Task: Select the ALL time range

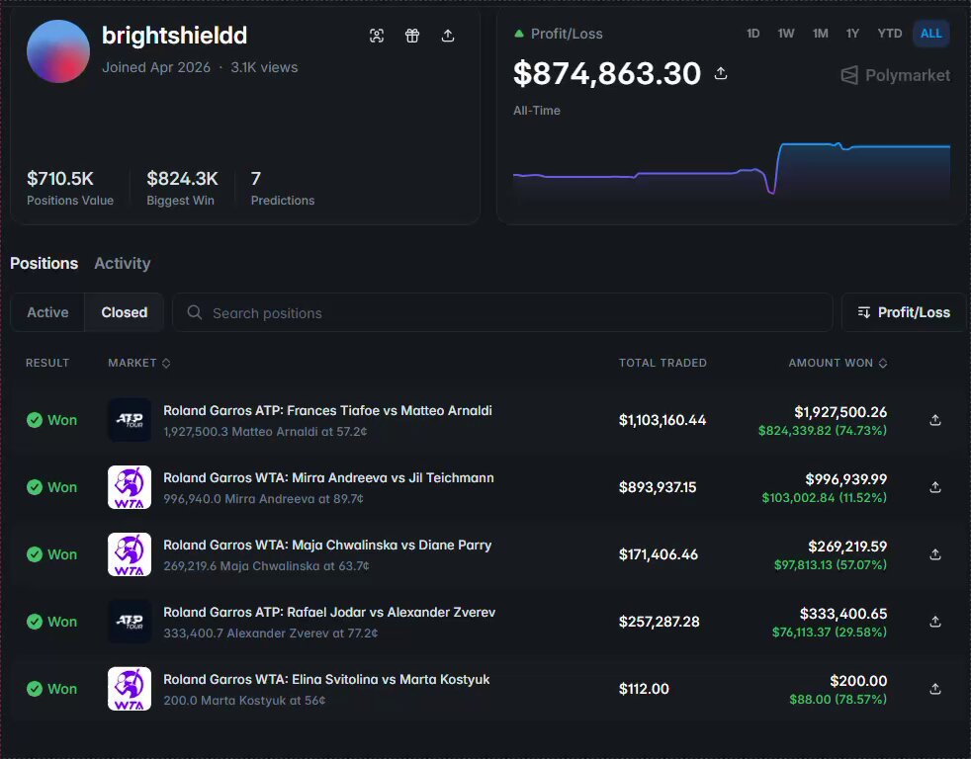Action: click(930, 34)
